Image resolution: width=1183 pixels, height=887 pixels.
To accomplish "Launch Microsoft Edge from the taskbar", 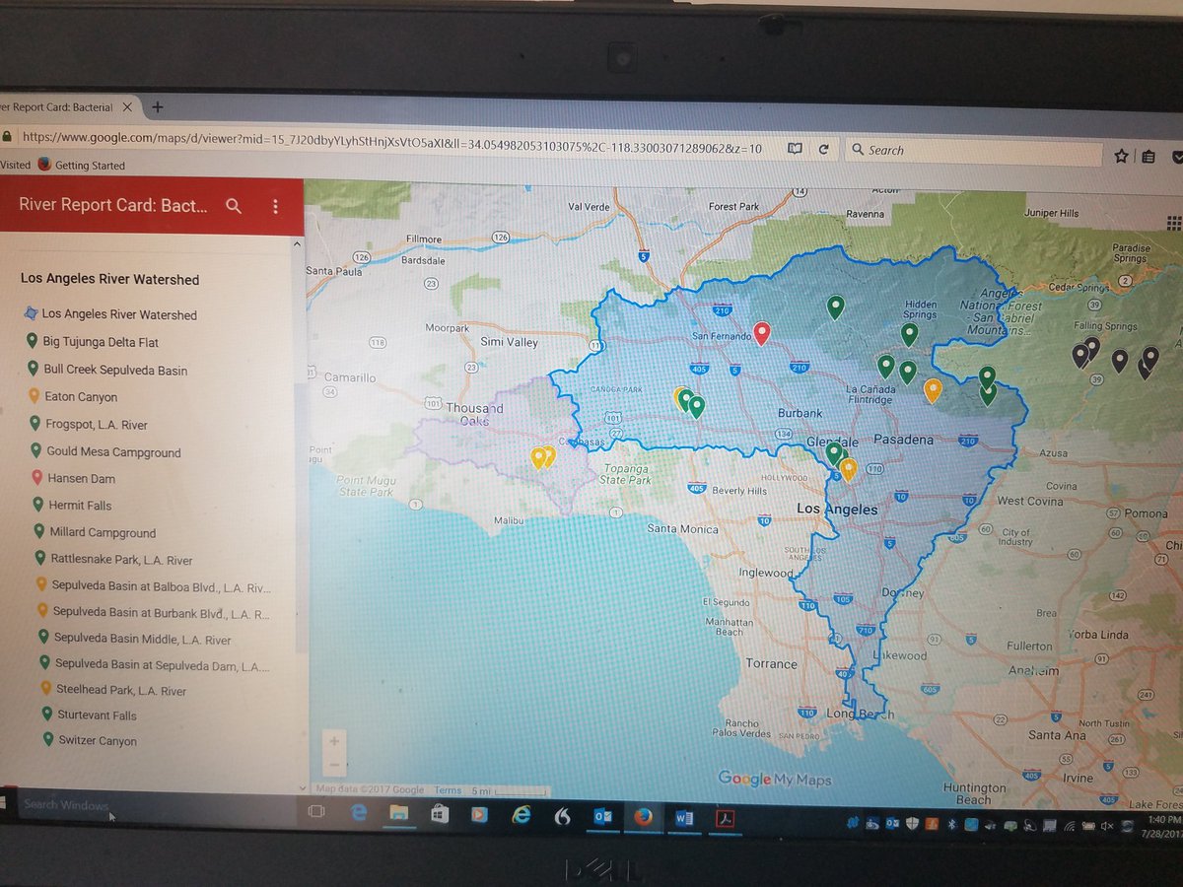I will [359, 812].
